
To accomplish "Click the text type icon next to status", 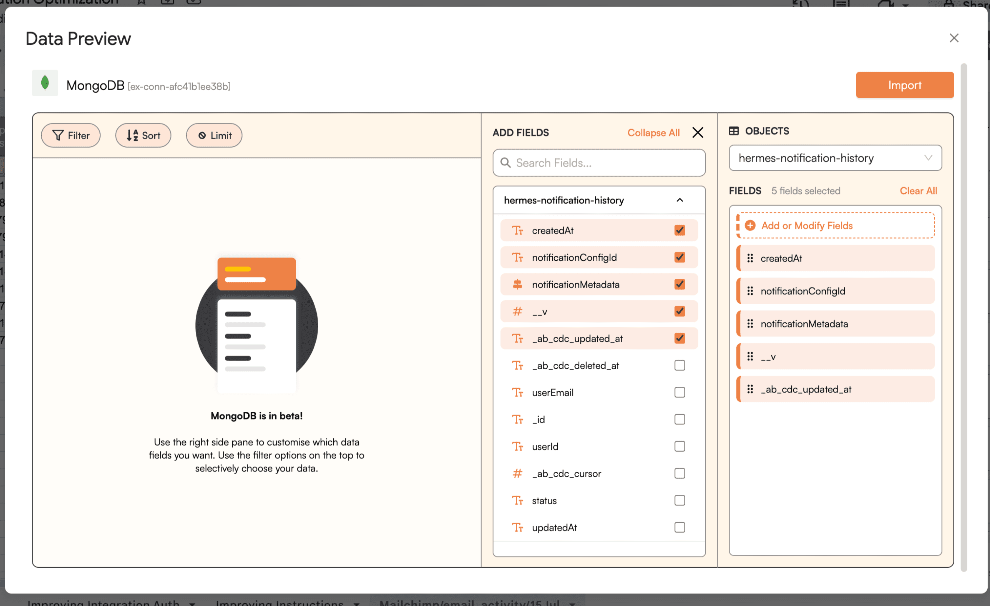I will click(x=518, y=501).
